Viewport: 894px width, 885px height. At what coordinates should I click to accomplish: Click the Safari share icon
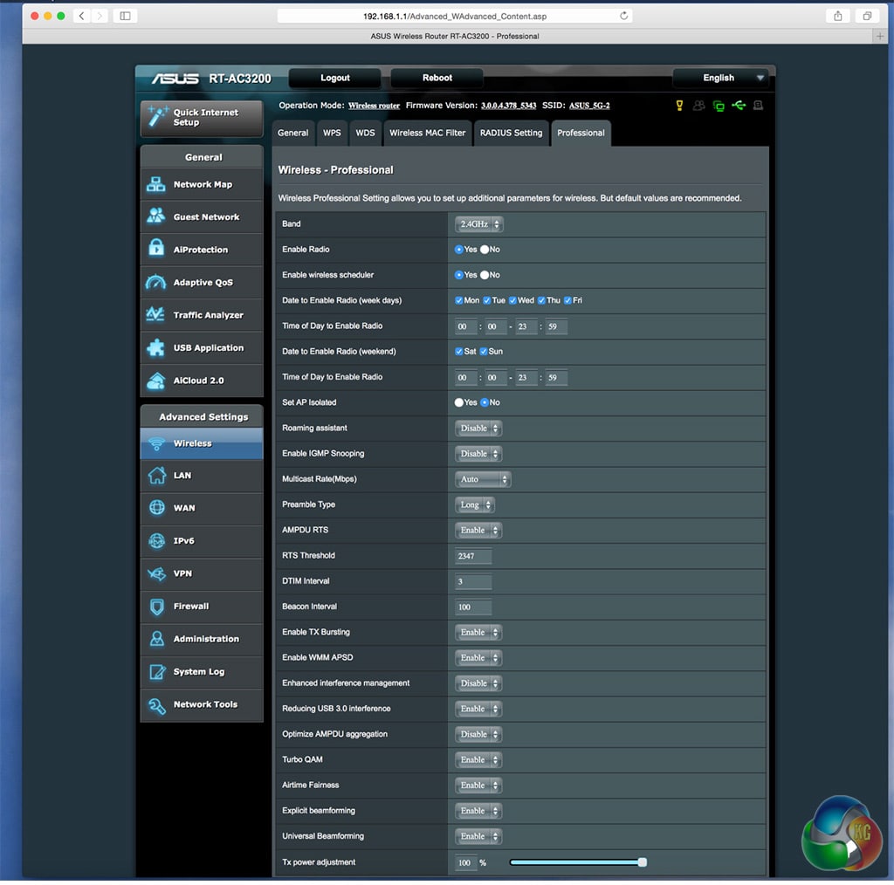(x=837, y=16)
